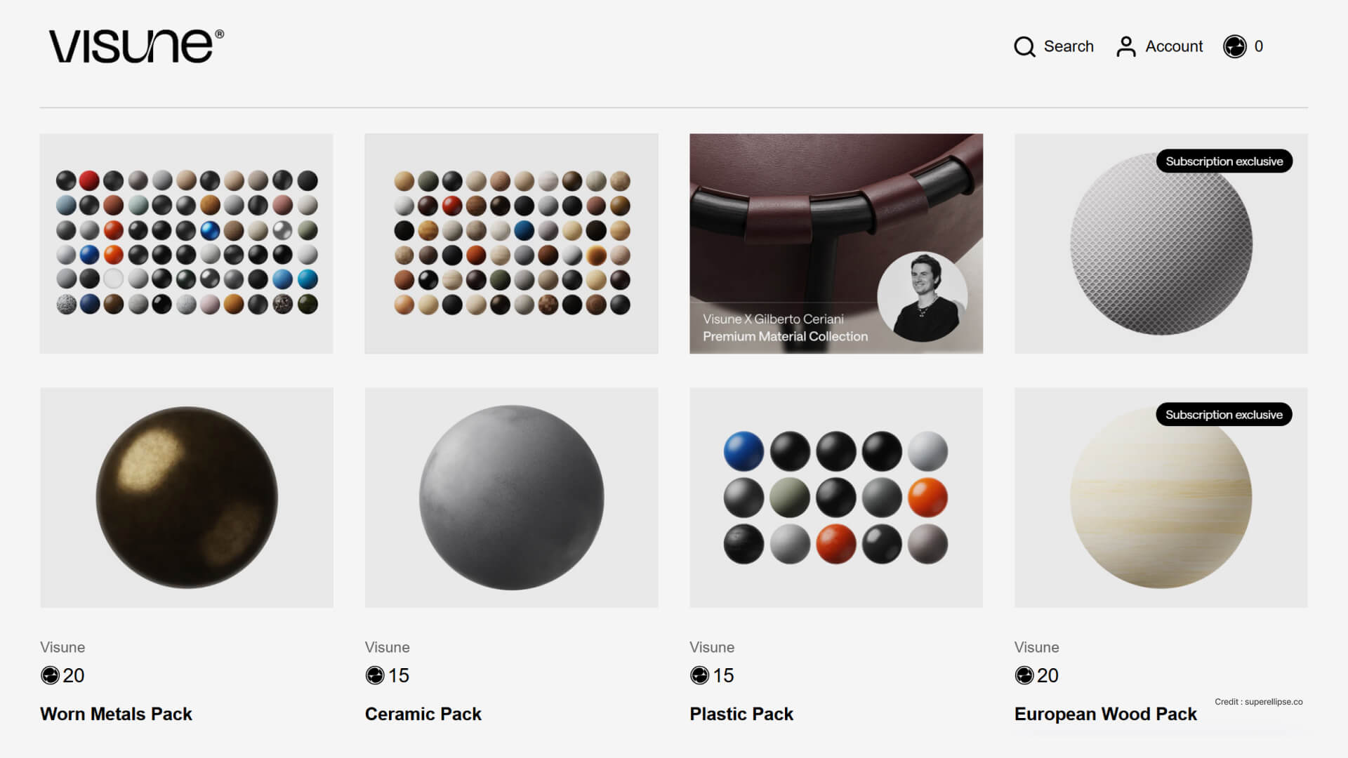Open the Worn Metals Pack title link
Image resolution: width=1348 pixels, height=758 pixels.
(x=116, y=714)
